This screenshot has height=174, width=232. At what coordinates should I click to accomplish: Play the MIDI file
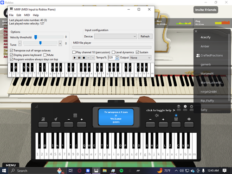[75, 58]
